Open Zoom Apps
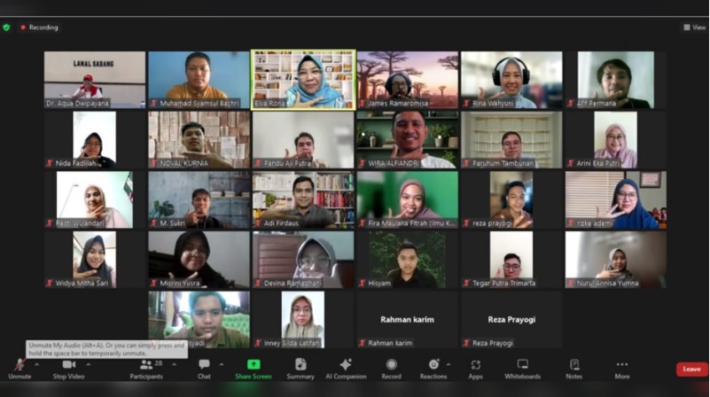 point(476,368)
